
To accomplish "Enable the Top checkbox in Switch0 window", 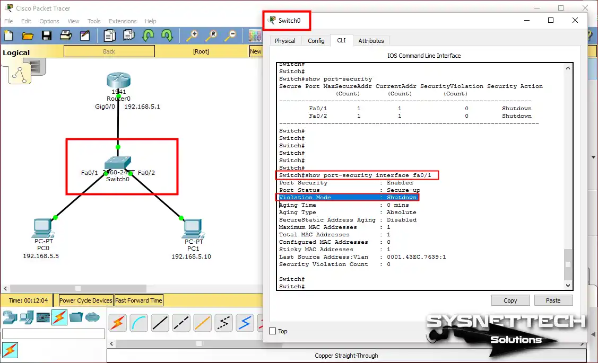I will (x=272, y=331).
